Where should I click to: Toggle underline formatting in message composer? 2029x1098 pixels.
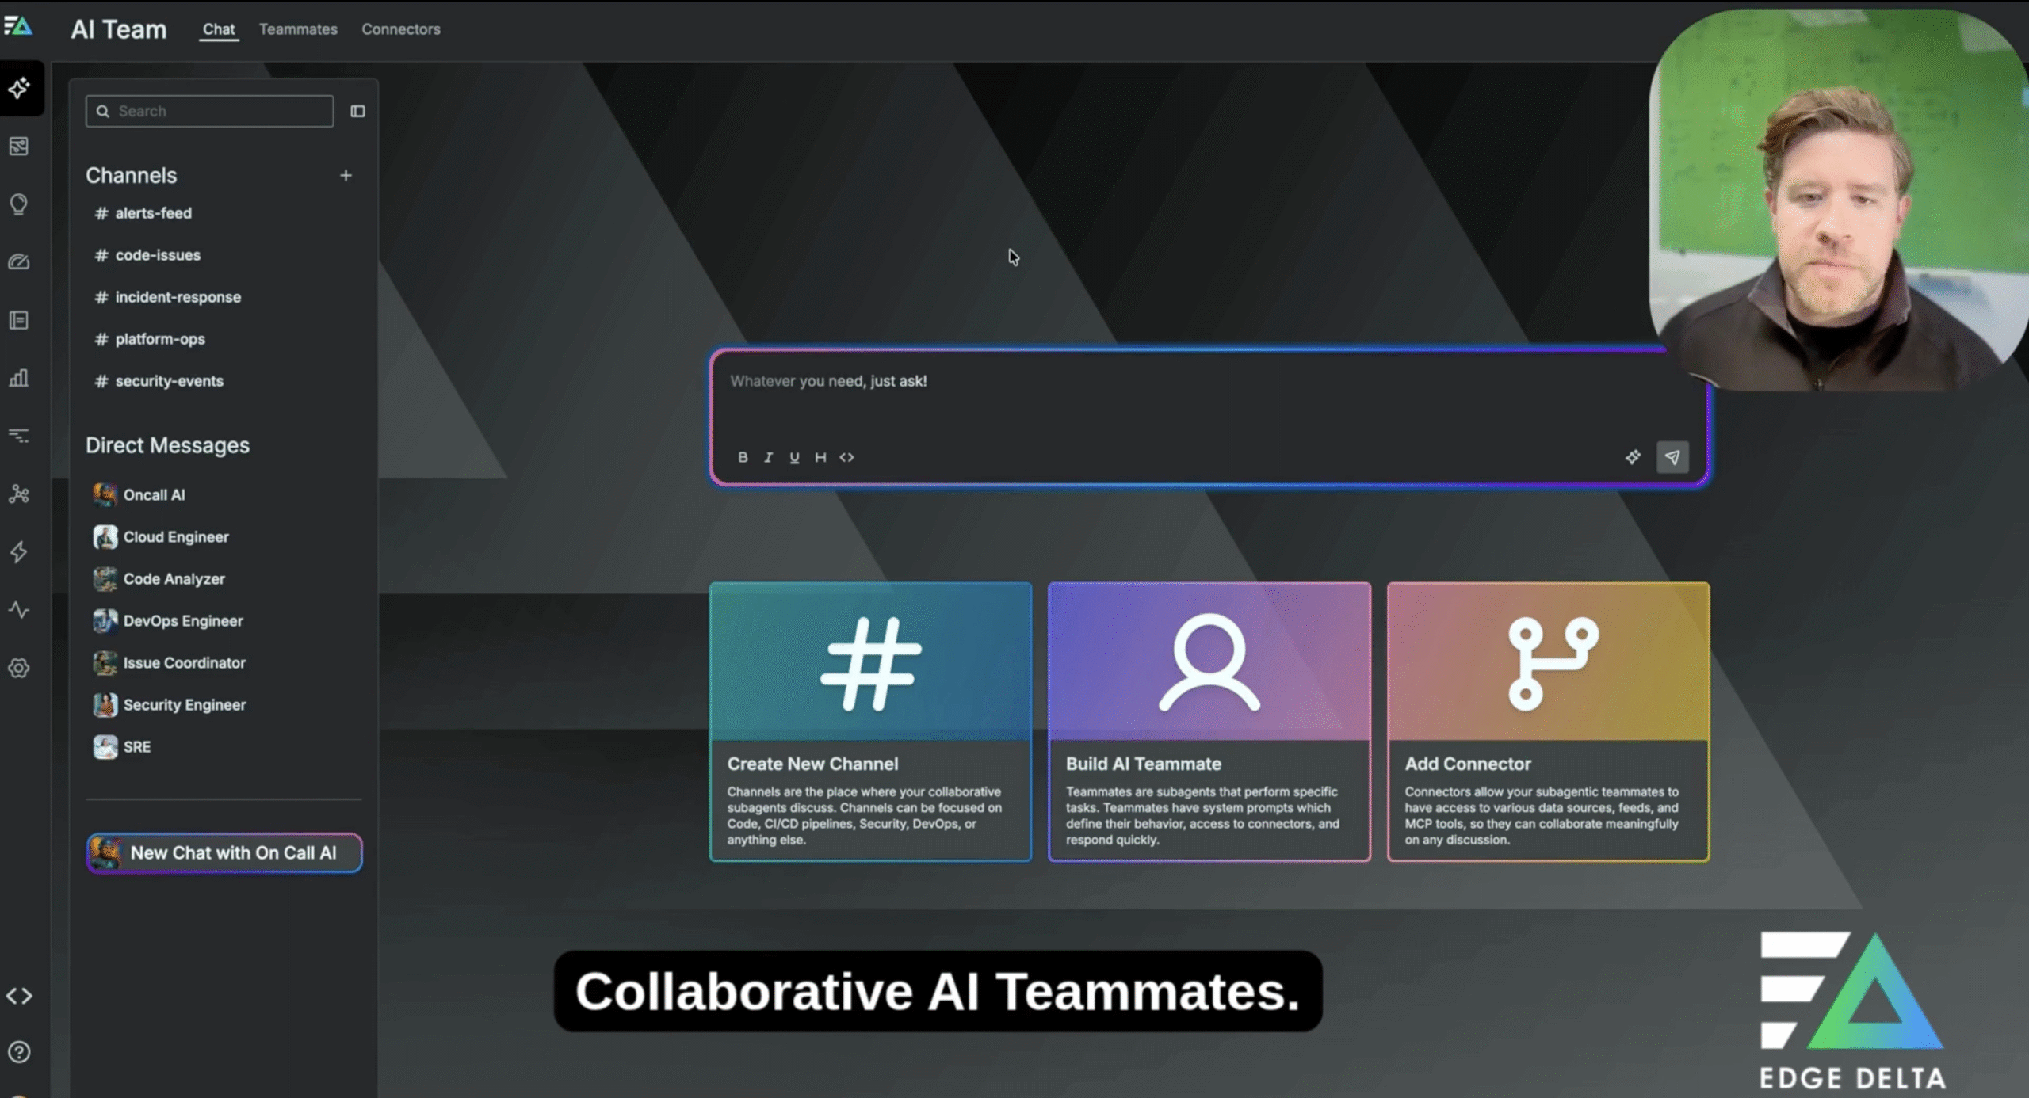(x=793, y=457)
